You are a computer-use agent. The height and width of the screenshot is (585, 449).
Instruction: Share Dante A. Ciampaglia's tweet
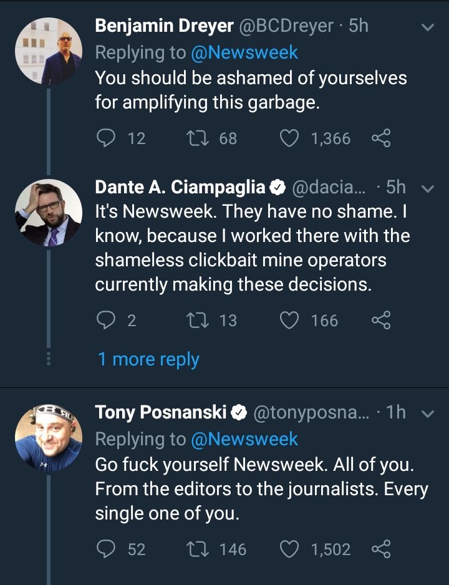(x=380, y=321)
